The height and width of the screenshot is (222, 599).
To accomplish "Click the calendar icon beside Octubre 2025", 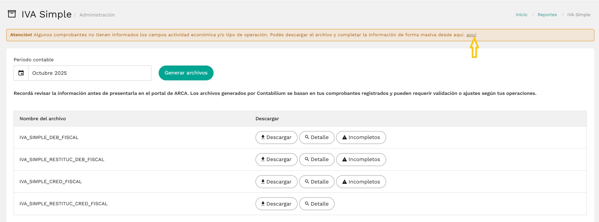I will tap(21, 73).
